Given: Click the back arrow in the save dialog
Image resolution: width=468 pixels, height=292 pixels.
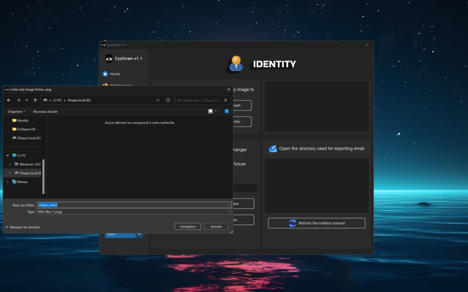Looking at the screenshot, I should [x=9, y=100].
